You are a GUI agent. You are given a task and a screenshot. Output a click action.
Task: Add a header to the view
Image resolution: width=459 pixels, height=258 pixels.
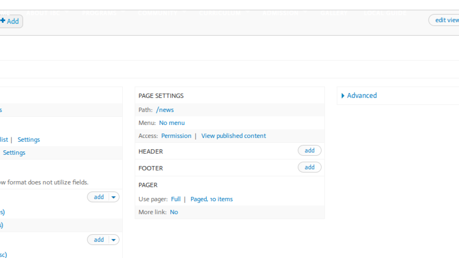(x=309, y=150)
